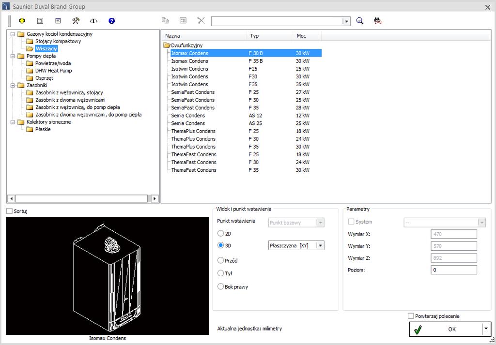
Task: Open the dropdown arrow next to OK
Action: tap(486, 329)
